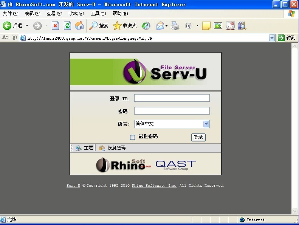Open the Mail button dropdown arrow
This screenshot has width=299, height=225.
coord(166,26)
